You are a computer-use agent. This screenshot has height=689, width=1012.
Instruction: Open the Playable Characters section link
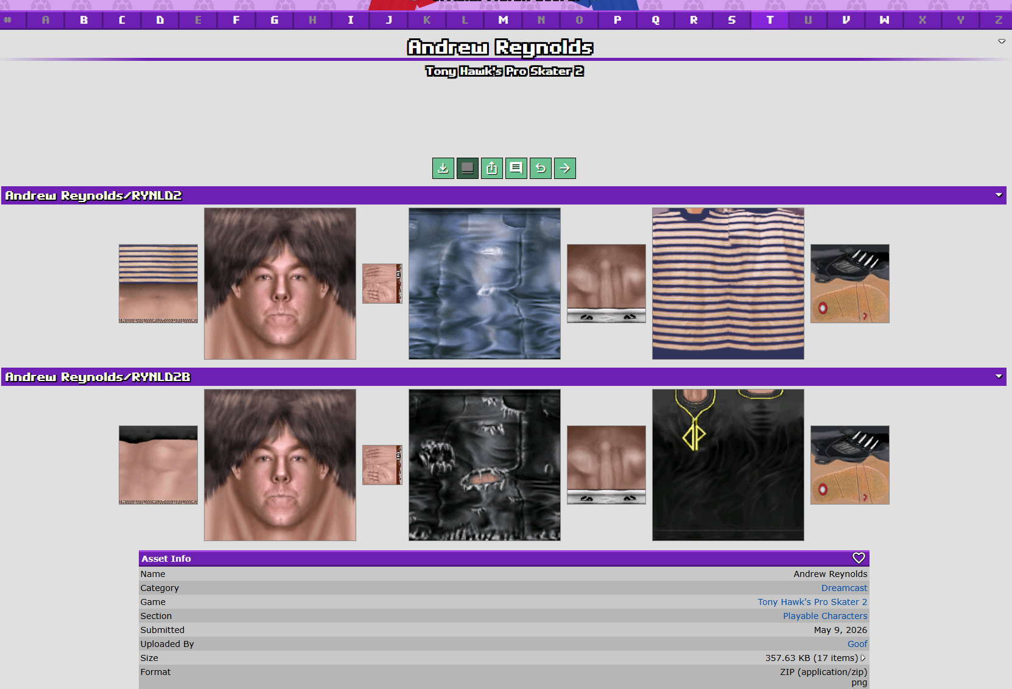point(825,616)
